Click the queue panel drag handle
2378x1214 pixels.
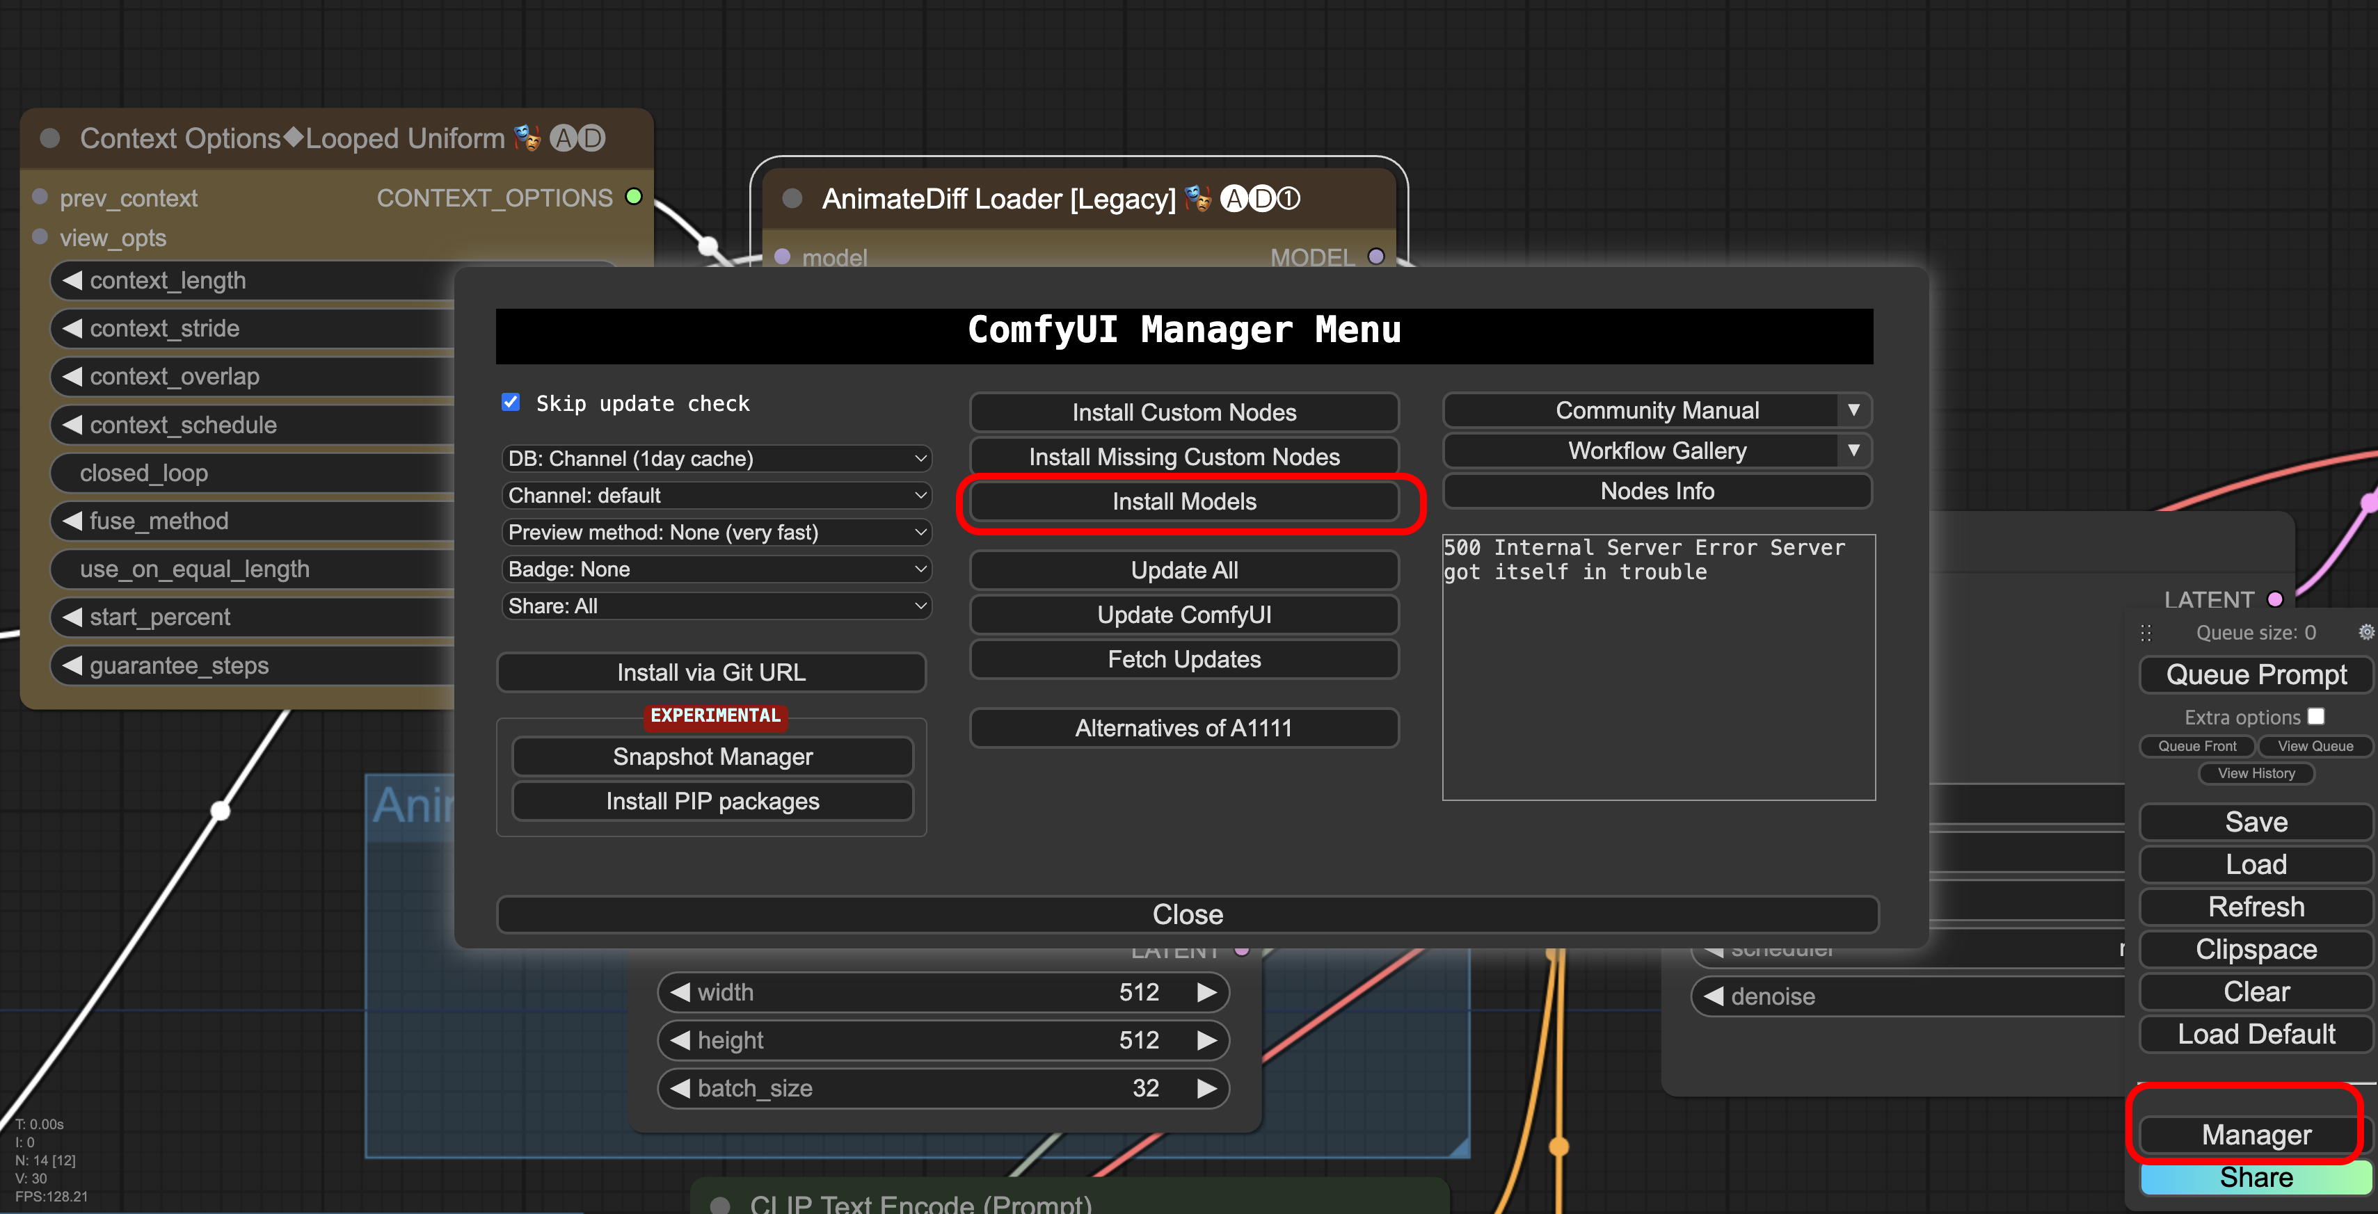(x=2146, y=633)
